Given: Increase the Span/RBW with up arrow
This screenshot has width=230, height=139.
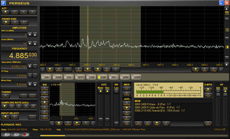Looking at the screenshot, I should [x=35, y=66].
